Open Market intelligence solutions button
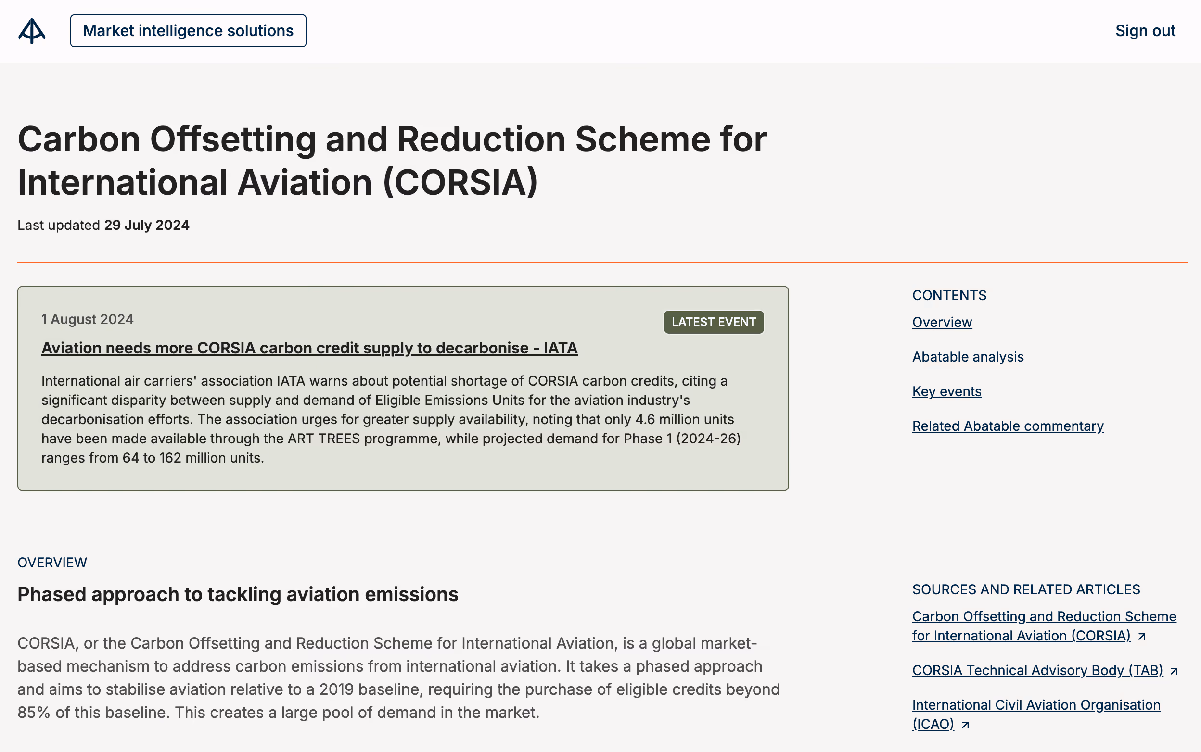1201x752 pixels. [188, 31]
